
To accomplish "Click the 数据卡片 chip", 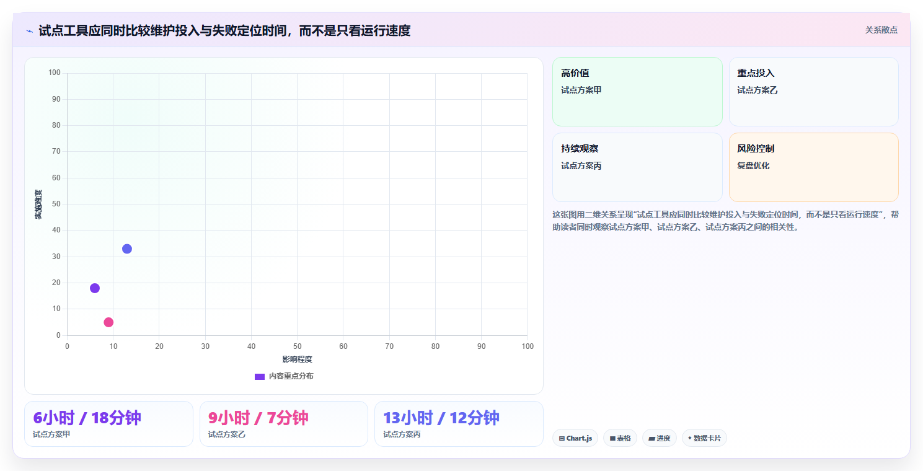I will tap(704, 438).
